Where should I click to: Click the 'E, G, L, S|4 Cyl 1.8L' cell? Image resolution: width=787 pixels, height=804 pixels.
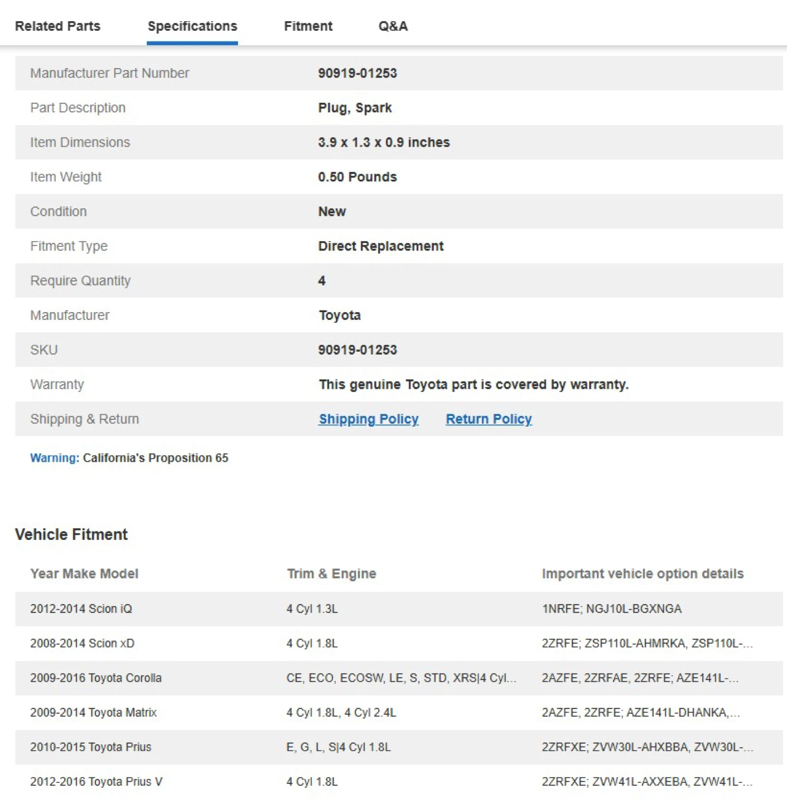point(339,748)
